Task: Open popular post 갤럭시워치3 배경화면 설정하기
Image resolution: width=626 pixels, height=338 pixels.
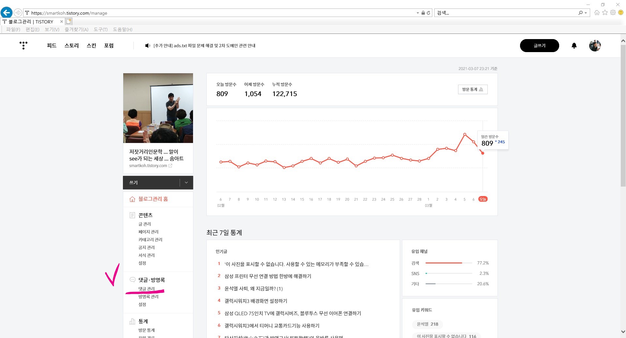Action: tap(256, 301)
